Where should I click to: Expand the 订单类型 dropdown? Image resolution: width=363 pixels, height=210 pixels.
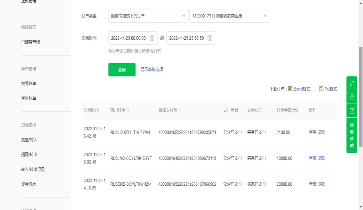click(x=148, y=16)
